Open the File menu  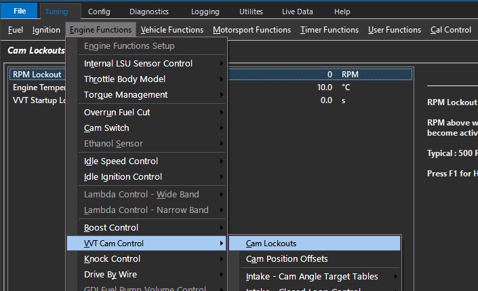[20, 11]
